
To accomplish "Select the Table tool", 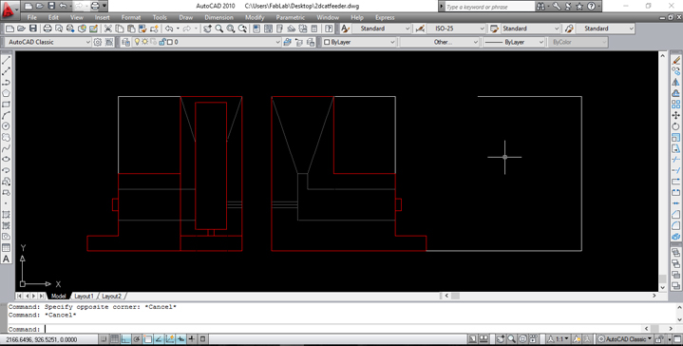I will 6,247.
